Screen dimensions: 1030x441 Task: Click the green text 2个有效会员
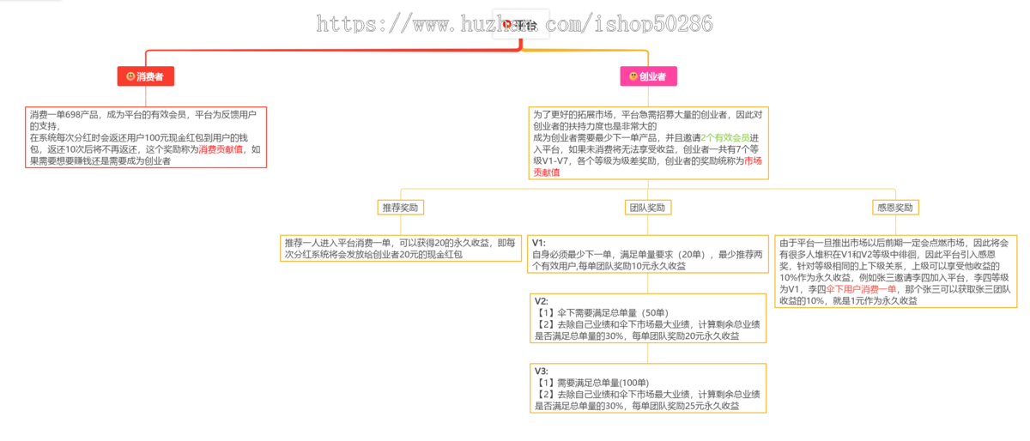(726, 137)
